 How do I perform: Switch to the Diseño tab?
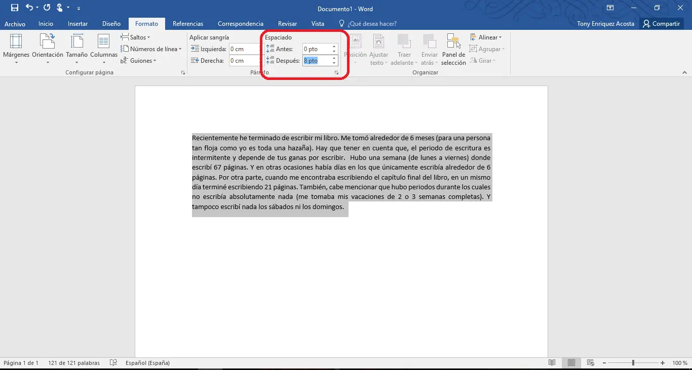point(111,24)
